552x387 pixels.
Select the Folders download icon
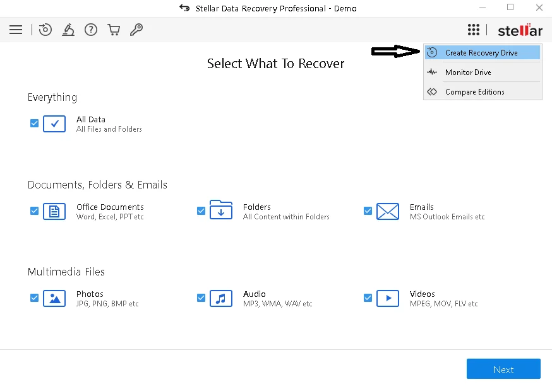pos(221,210)
